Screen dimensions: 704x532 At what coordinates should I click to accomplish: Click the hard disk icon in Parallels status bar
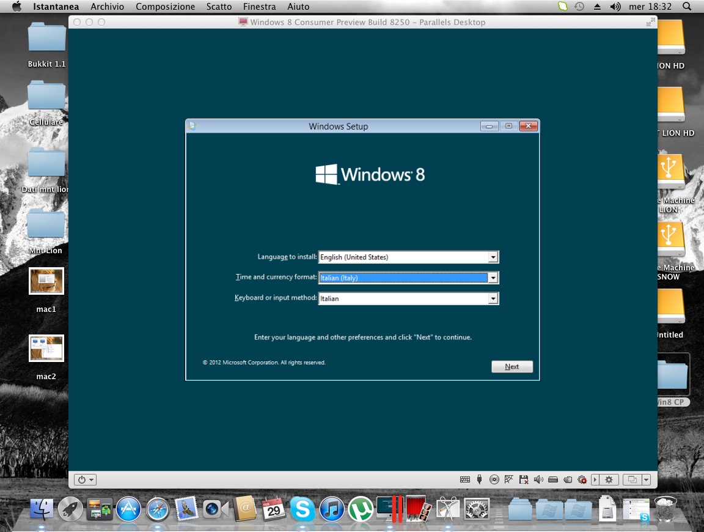click(x=553, y=479)
